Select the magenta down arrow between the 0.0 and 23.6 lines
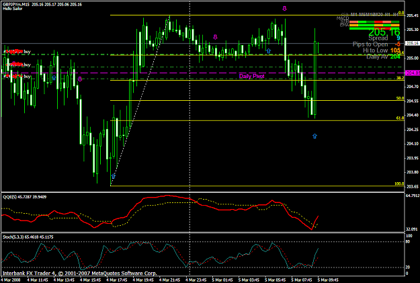Viewport: 420px width, 283px height. pos(215,37)
